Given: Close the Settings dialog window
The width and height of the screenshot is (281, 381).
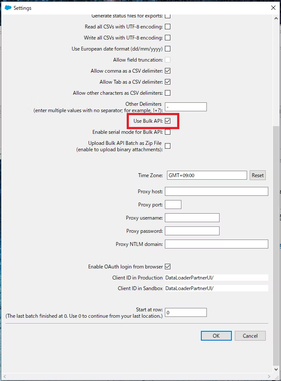Looking at the screenshot, I should (x=273, y=8).
